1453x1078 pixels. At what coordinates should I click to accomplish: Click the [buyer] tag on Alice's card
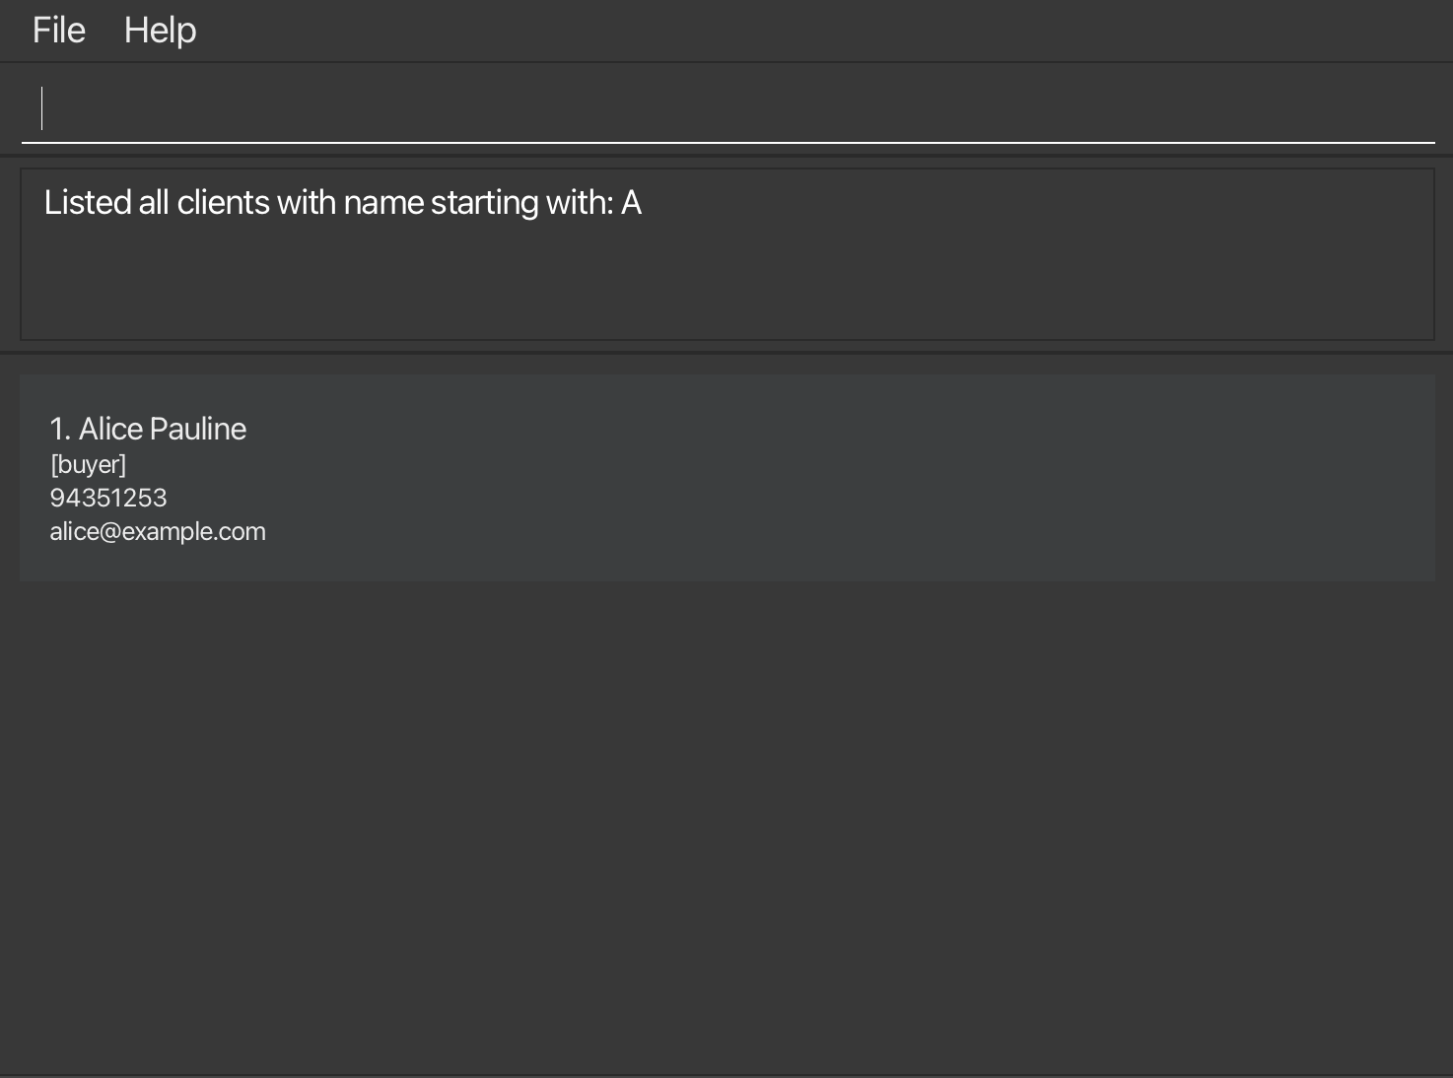coord(89,464)
